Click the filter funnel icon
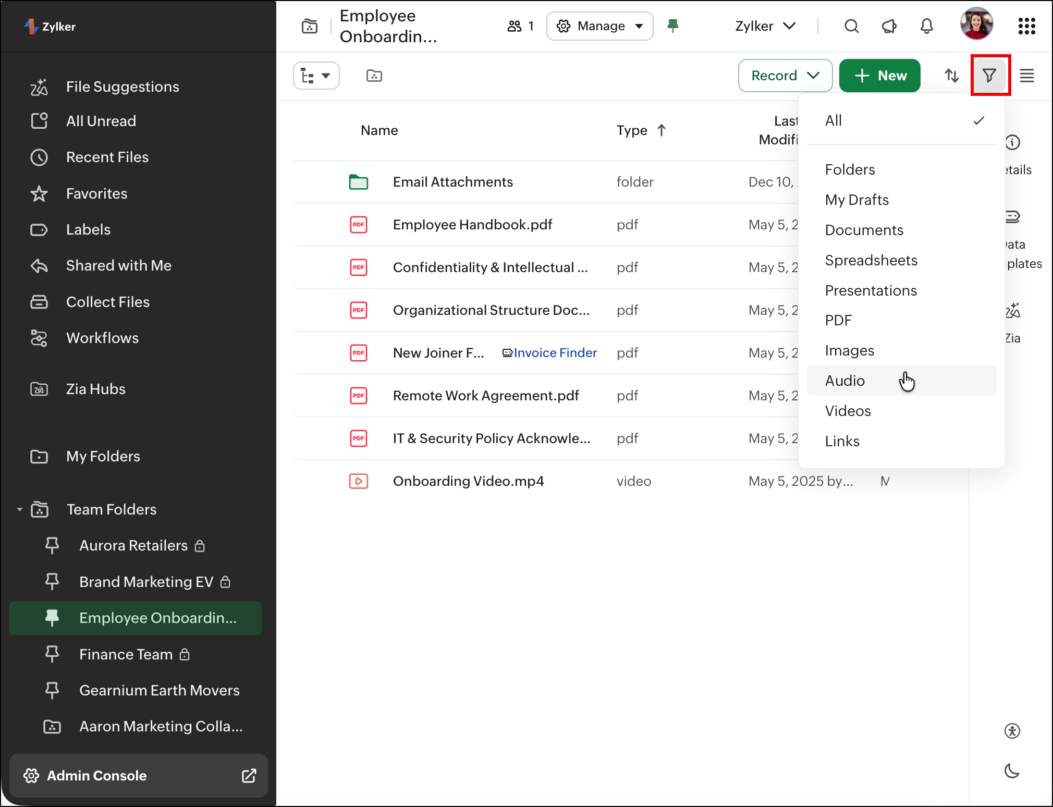Screen dimensions: 1053x807 pos(989,76)
